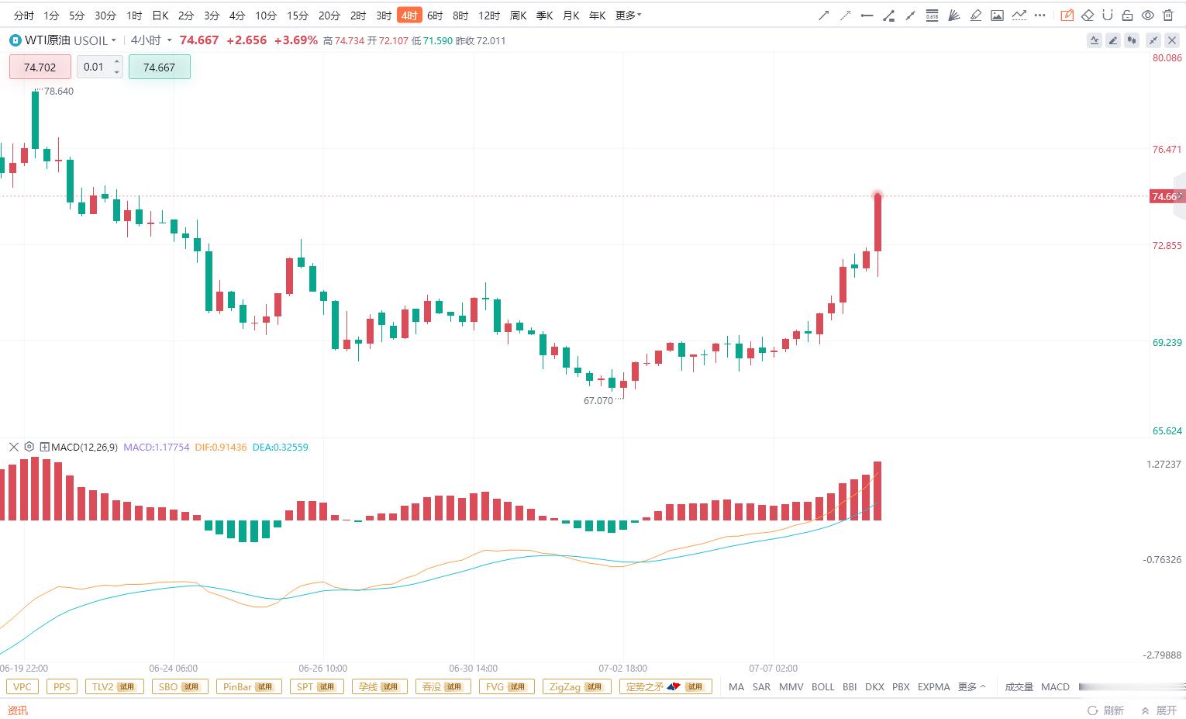Screen dimensions: 1186x719
Task: Select the 成交量 sub-indicator
Action: tap(1019, 686)
